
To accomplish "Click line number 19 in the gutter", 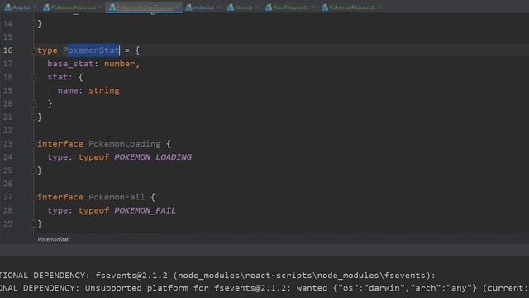I will point(7,90).
